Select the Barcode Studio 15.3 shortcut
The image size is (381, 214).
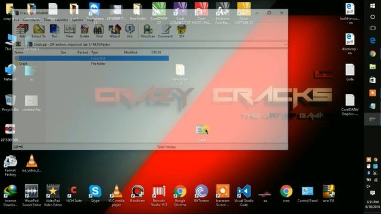(x=159, y=196)
